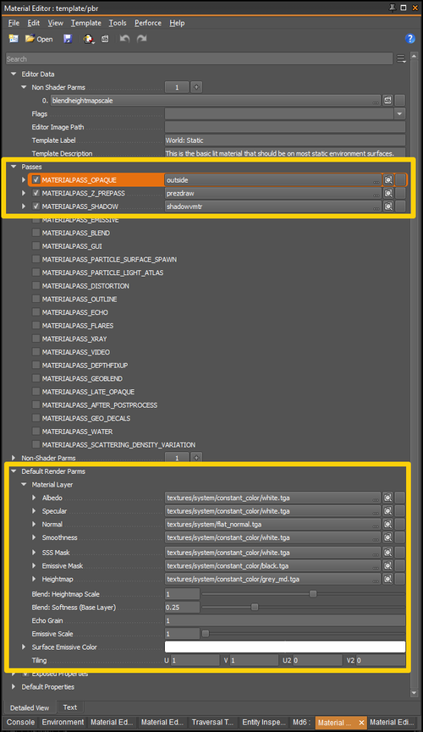Open help with the blue question mark icon
423x732 pixels.
click(x=410, y=39)
